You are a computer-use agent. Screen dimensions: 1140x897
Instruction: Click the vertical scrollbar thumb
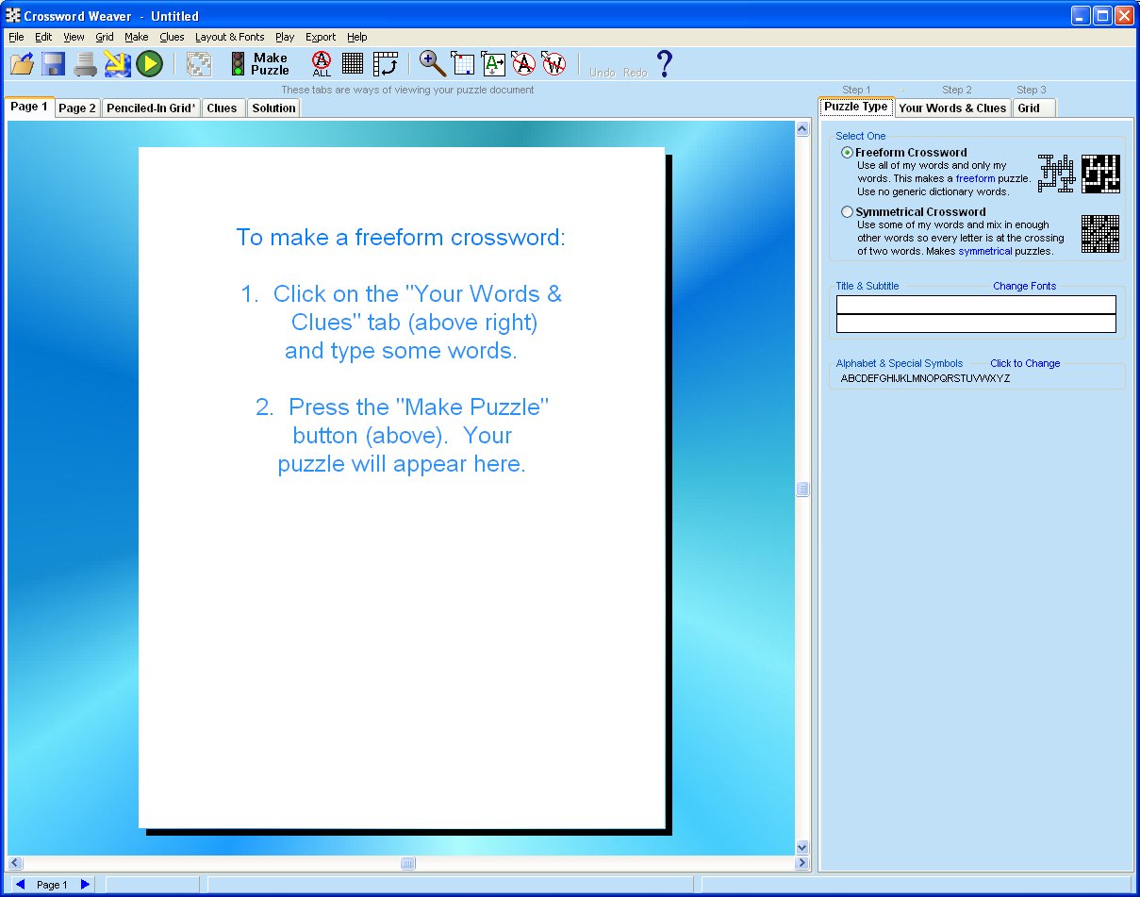click(x=802, y=490)
